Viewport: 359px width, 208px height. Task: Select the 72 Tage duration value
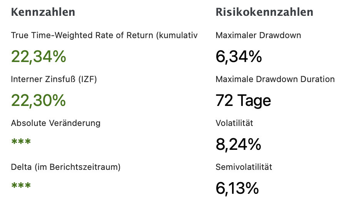[x=243, y=101]
